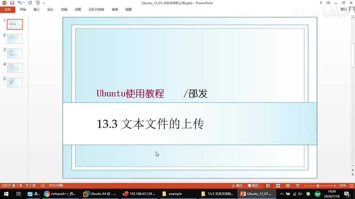Open the Undo history dropdown arrow
Image resolution: width=355 pixels, height=199 pixels.
(24, 3)
